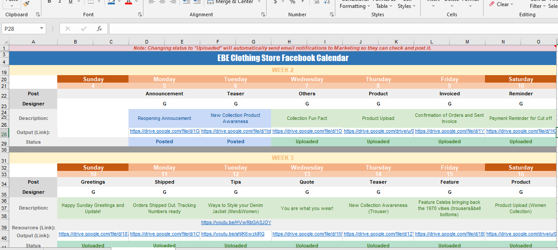Expand Merge & Center dropdown arrow
The height and width of the screenshot is (250, 558).
(259, 2)
